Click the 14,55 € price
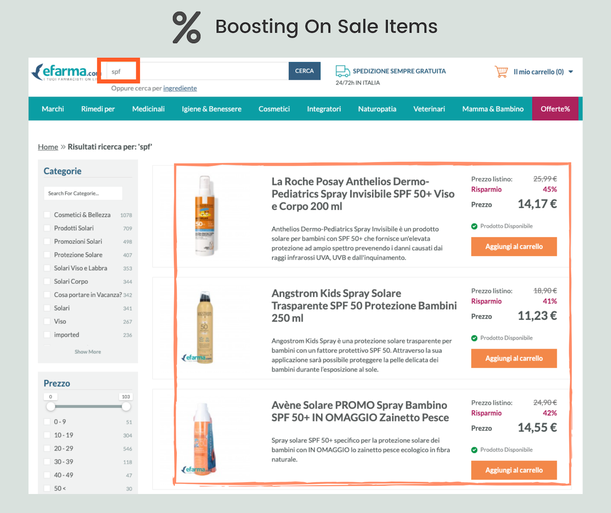Image resolution: width=611 pixels, height=513 pixels. [537, 428]
